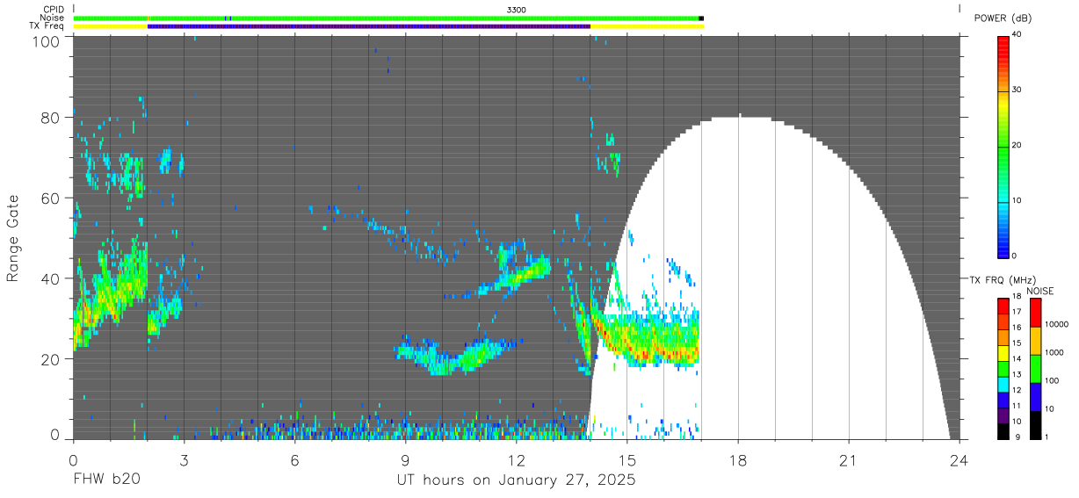
Task: Click the 10000 noise scale label
Action: click(x=1056, y=324)
